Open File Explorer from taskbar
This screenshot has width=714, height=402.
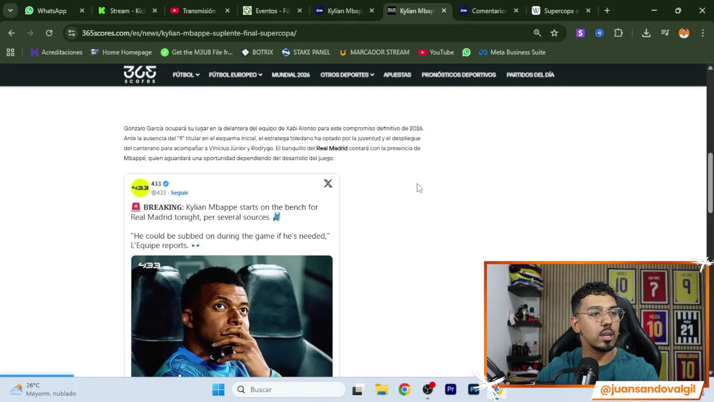pyautogui.click(x=382, y=389)
